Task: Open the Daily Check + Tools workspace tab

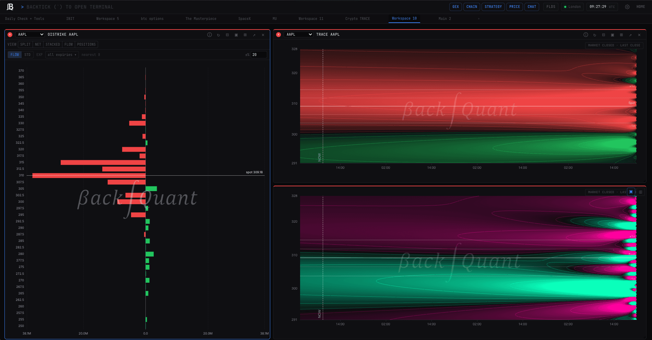Action: click(x=25, y=19)
